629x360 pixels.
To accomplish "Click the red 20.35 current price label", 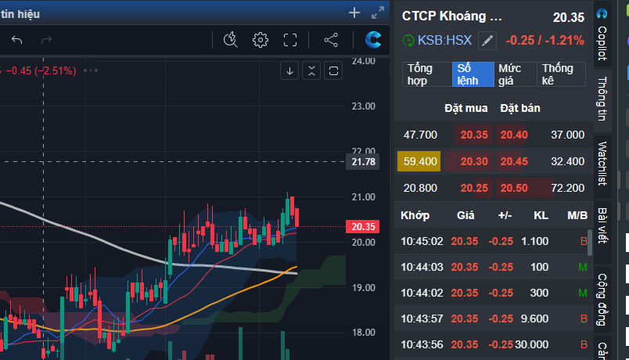I will coord(363,227).
